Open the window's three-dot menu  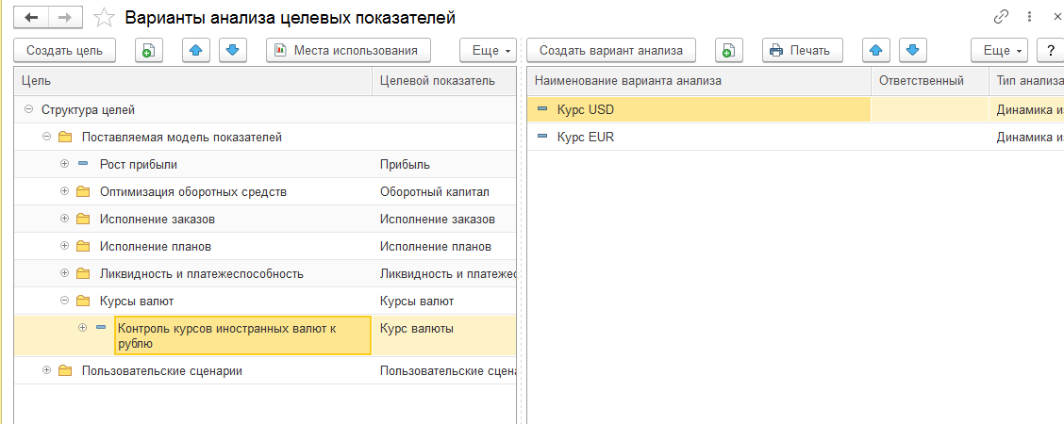click(1029, 17)
